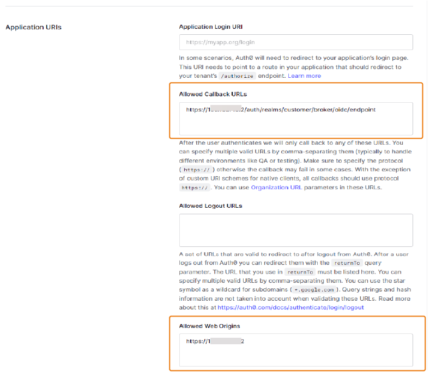
Task: Click the "Application URIs" section heading
Action: pyautogui.click(x=33, y=27)
